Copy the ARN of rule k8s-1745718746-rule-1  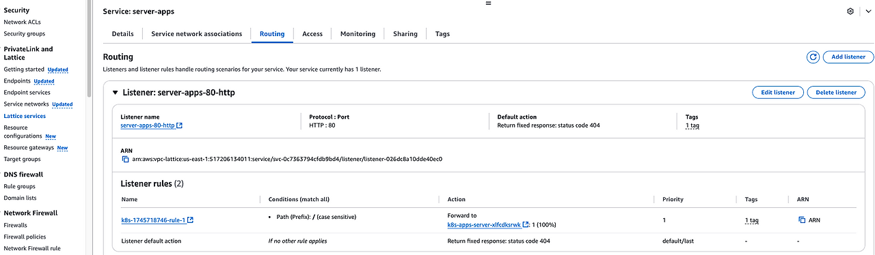(x=802, y=220)
